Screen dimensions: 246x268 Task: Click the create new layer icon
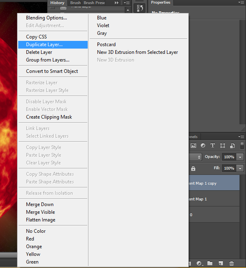click(x=221, y=264)
